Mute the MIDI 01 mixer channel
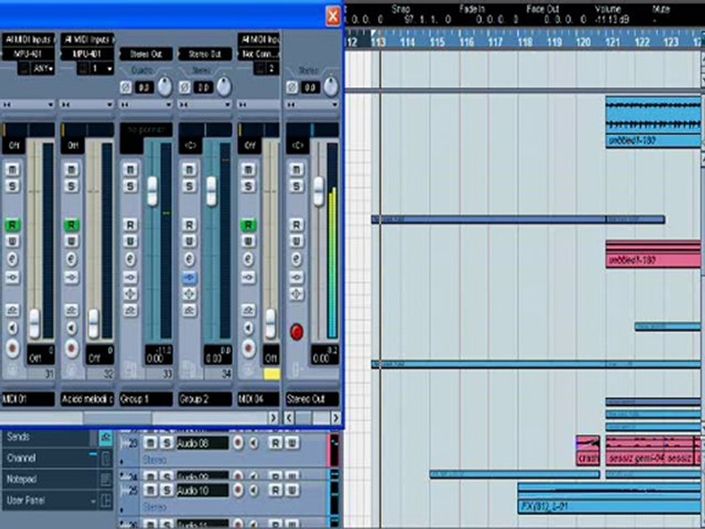Screen dimensions: 705x529 [x=12, y=170]
